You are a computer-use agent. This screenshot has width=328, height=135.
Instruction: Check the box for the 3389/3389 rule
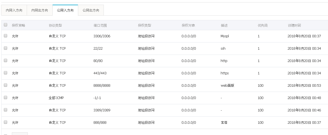click(x=6, y=110)
